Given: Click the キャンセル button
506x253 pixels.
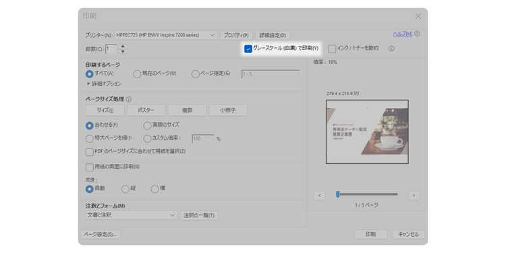Looking at the screenshot, I should click(409, 235).
